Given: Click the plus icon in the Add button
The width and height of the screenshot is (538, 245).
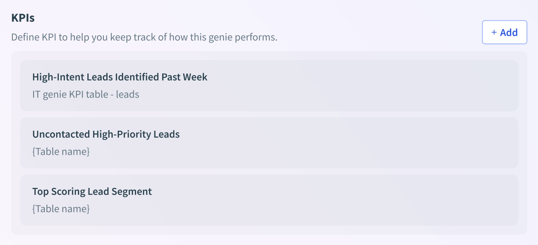Looking at the screenshot, I should 494,32.
